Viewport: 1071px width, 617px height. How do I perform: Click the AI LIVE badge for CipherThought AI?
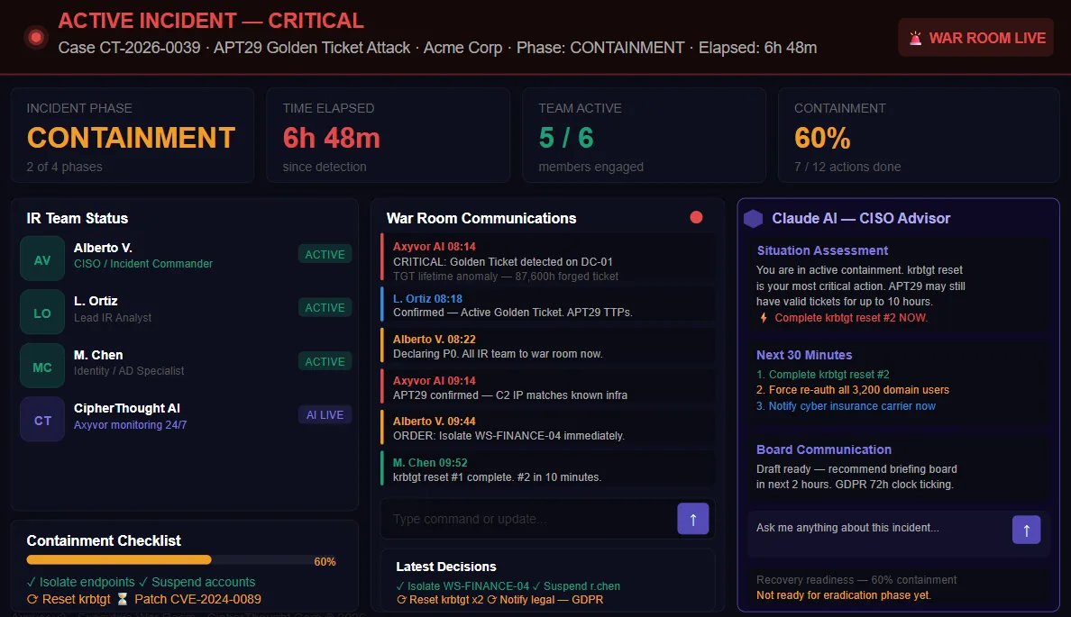(325, 414)
